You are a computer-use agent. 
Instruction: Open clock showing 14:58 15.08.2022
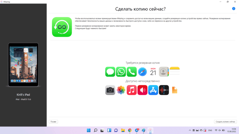click(231, 130)
